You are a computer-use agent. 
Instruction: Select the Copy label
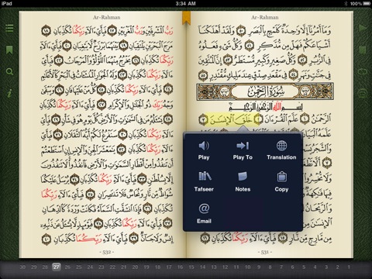click(281, 189)
